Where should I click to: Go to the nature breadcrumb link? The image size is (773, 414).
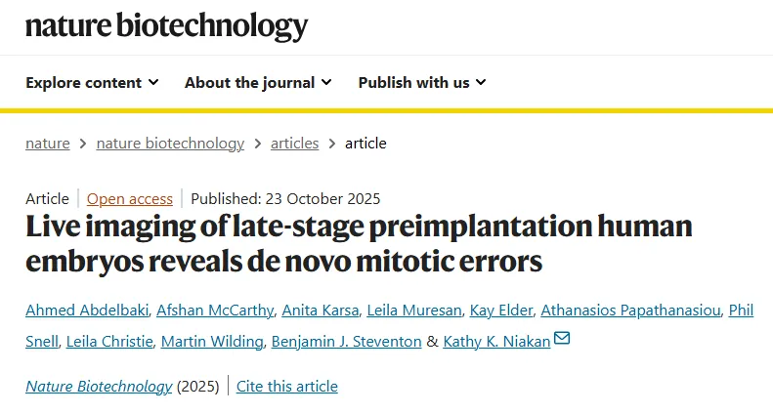pyautogui.click(x=48, y=143)
